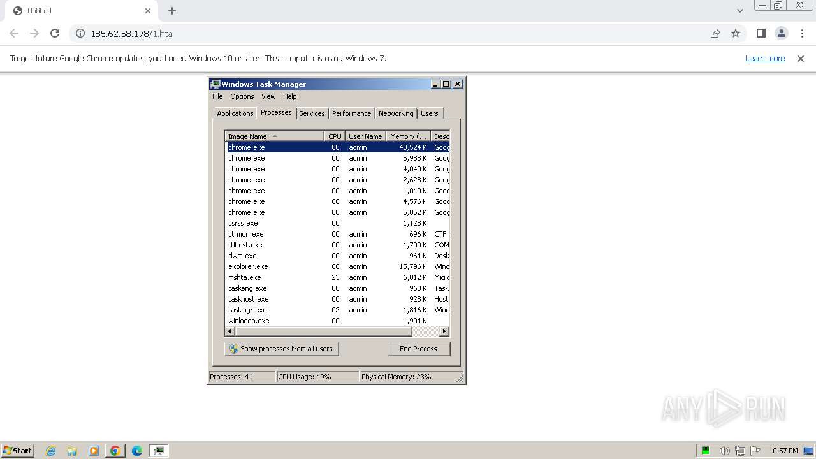The width and height of the screenshot is (816, 459).
Task: Sort processes by CPU column
Action: point(335,136)
